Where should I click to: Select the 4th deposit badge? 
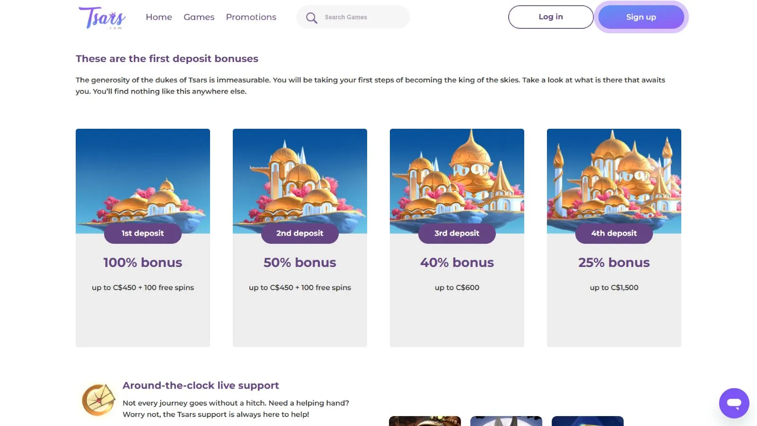pyautogui.click(x=614, y=233)
